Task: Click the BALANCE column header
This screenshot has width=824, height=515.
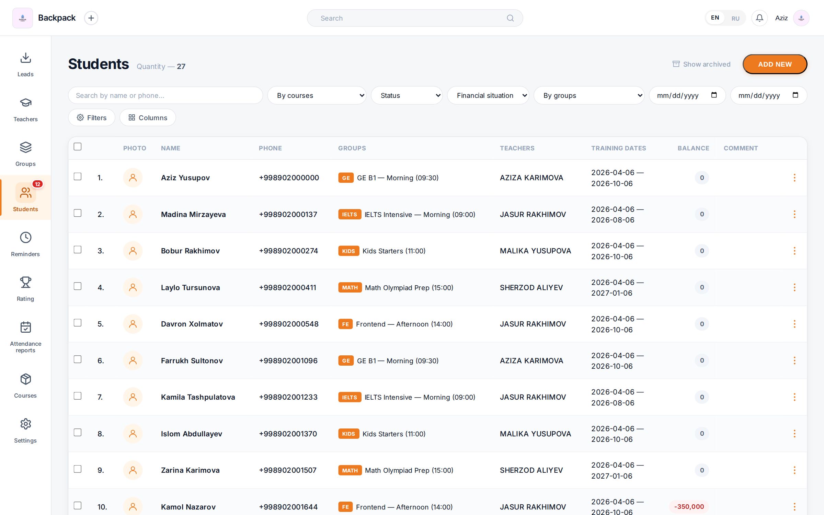Action: tap(693, 148)
